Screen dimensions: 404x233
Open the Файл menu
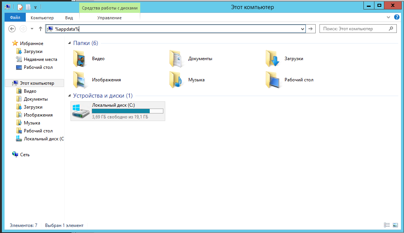(15, 17)
